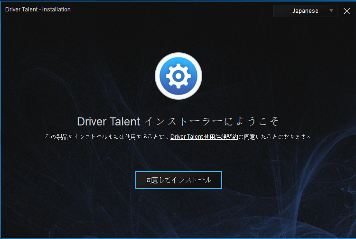Image resolution: width=356 pixels, height=239 pixels.
Task: Click the "Driver Talent" words in the heading
Action: coord(108,121)
